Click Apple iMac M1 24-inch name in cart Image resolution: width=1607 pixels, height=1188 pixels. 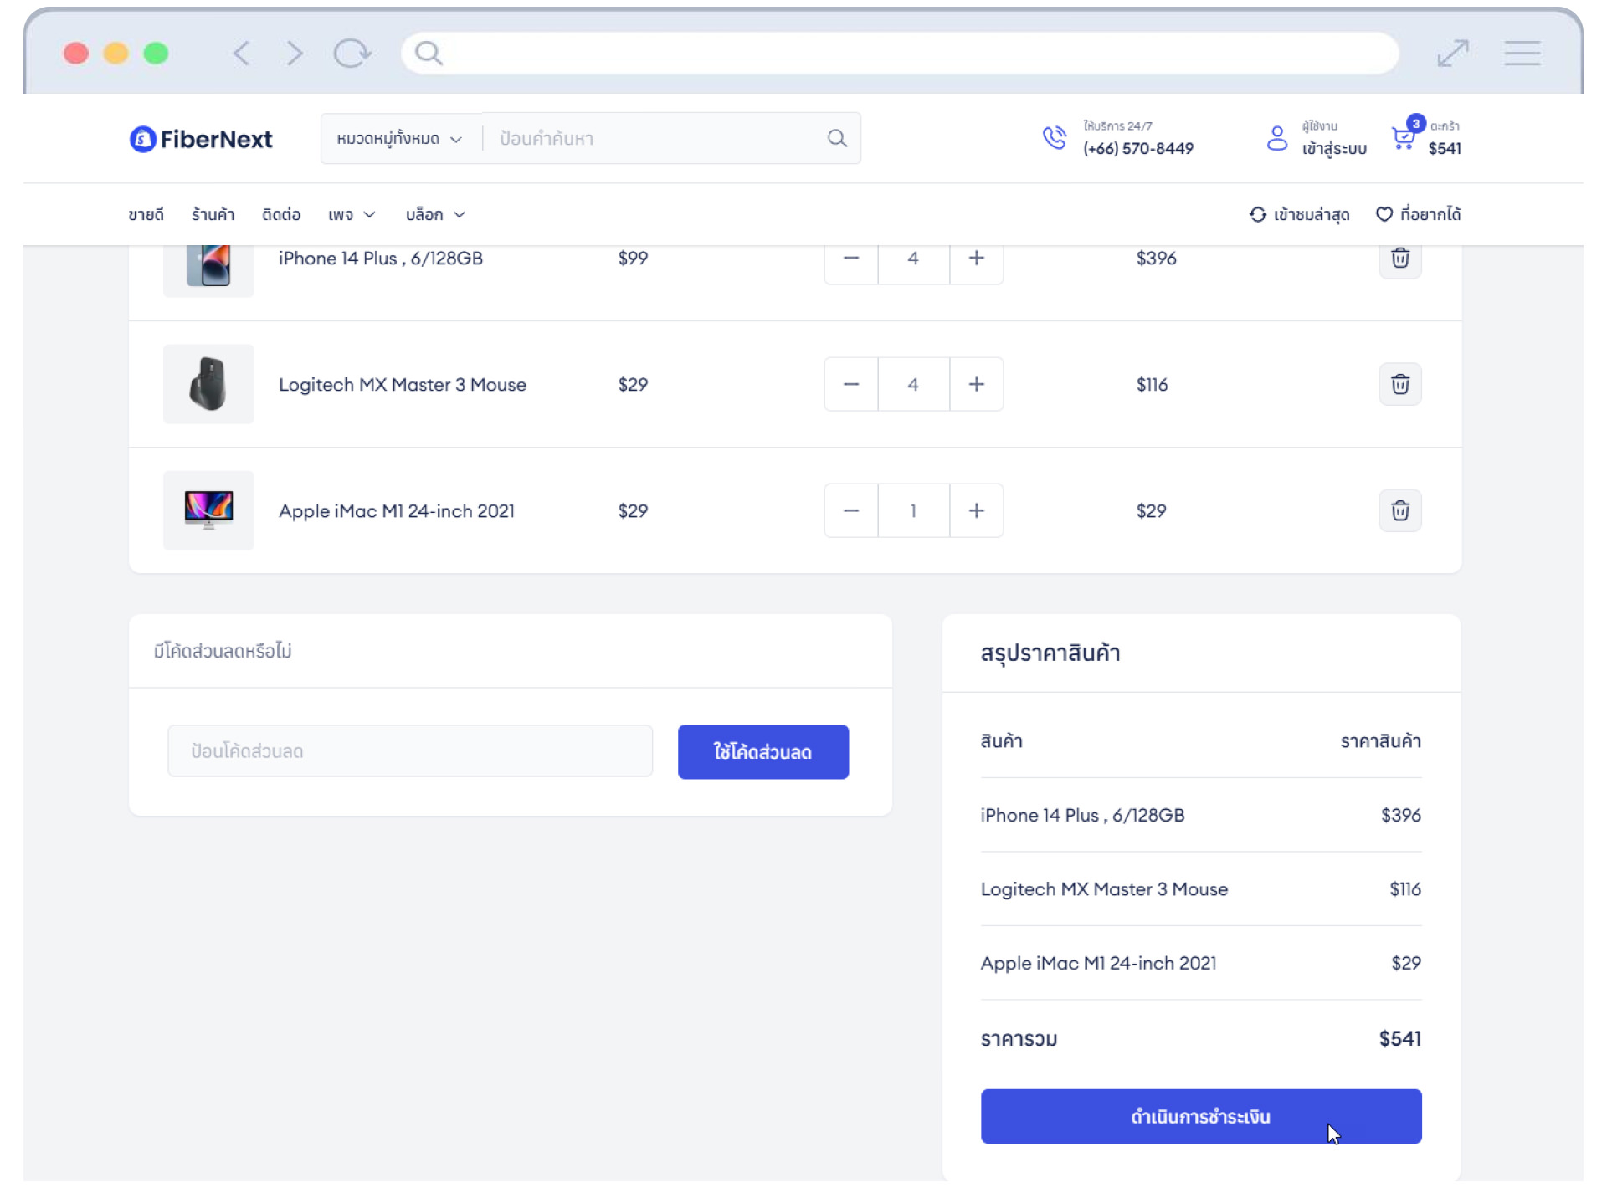[397, 511]
